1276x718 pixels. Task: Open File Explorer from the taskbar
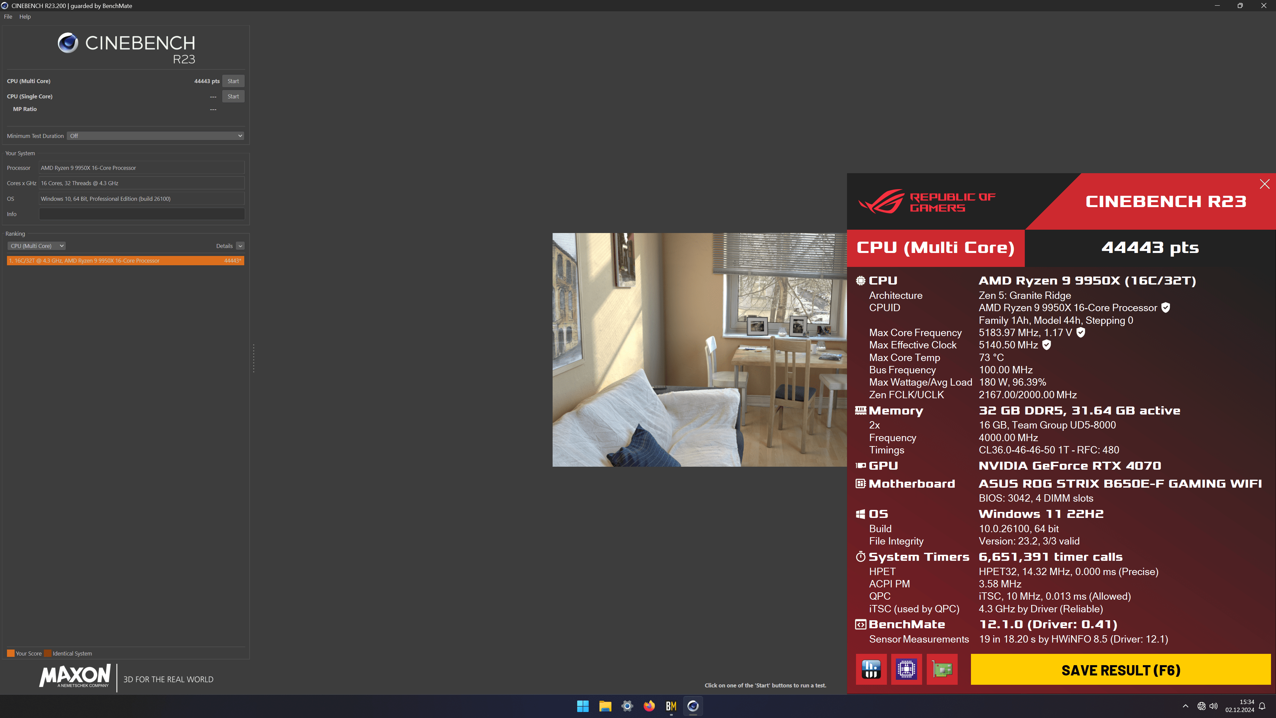(x=605, y=706)
